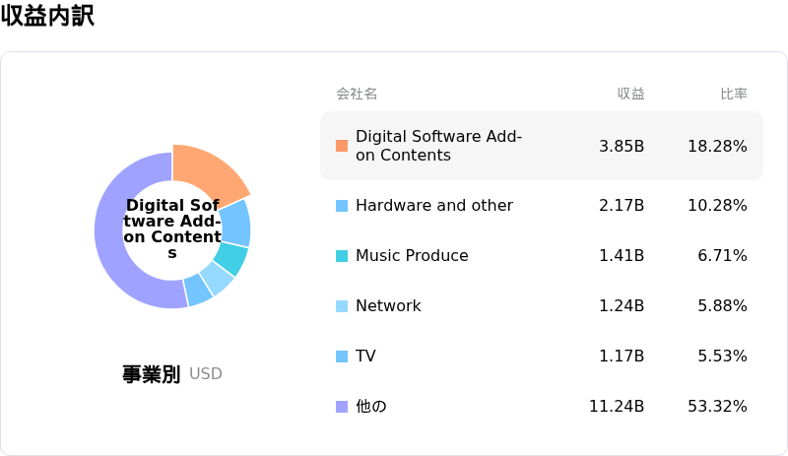The image size is (788, 456).
Task: Click the 53.32% ratio value
Action: tap(717, 406)
